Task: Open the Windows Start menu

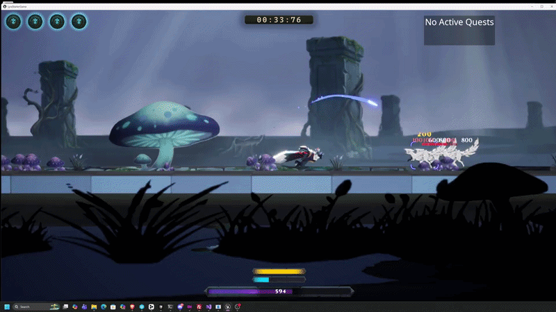Action: [7, 306]
